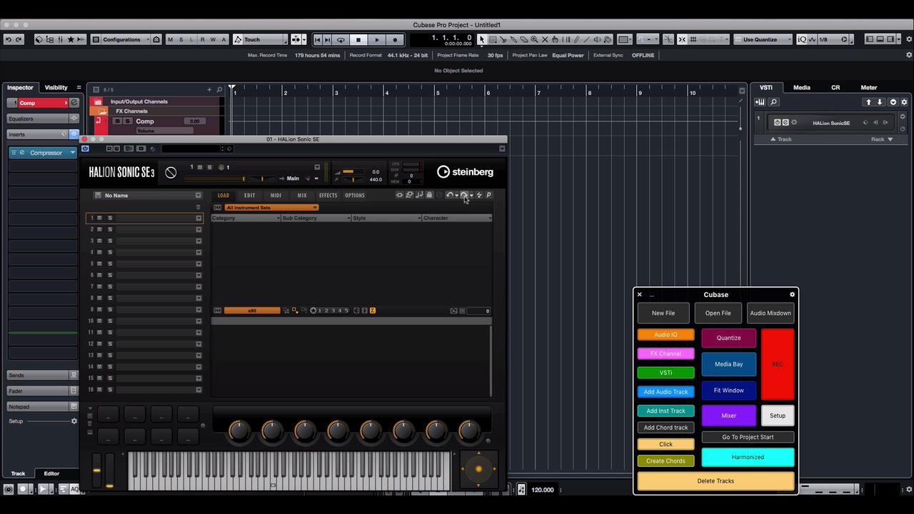
Task: Switch to the Media tab in right zone
Action: [801, 87]
